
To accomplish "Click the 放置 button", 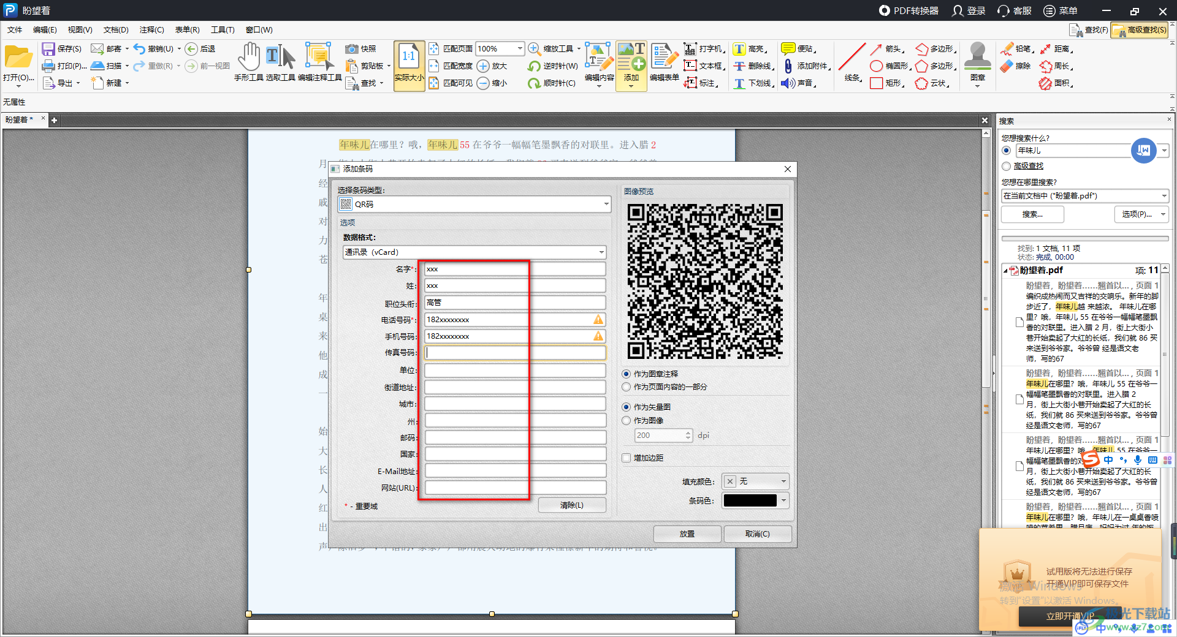I will (x=687, y=534).
